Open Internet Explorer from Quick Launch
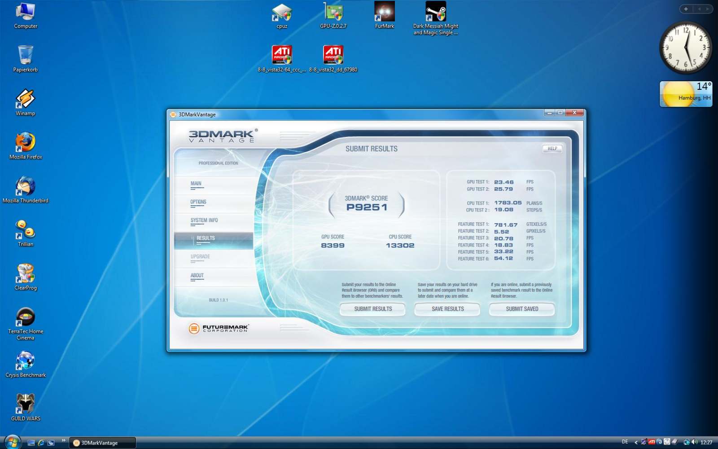 pos(41,443)
